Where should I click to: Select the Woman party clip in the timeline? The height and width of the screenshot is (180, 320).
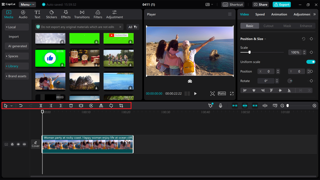tap(87, 144)
